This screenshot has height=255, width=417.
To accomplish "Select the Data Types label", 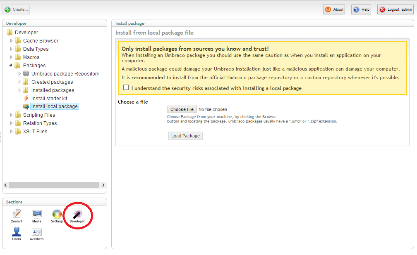I will (x=36, y=49).
